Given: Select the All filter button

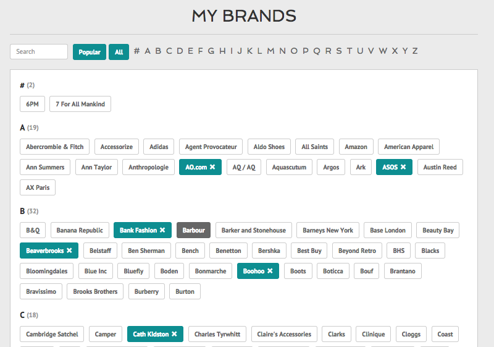Looking at the screenshot, I should point(119,52).
